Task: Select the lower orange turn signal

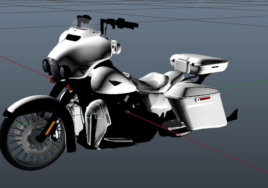Action: point(69,88)
